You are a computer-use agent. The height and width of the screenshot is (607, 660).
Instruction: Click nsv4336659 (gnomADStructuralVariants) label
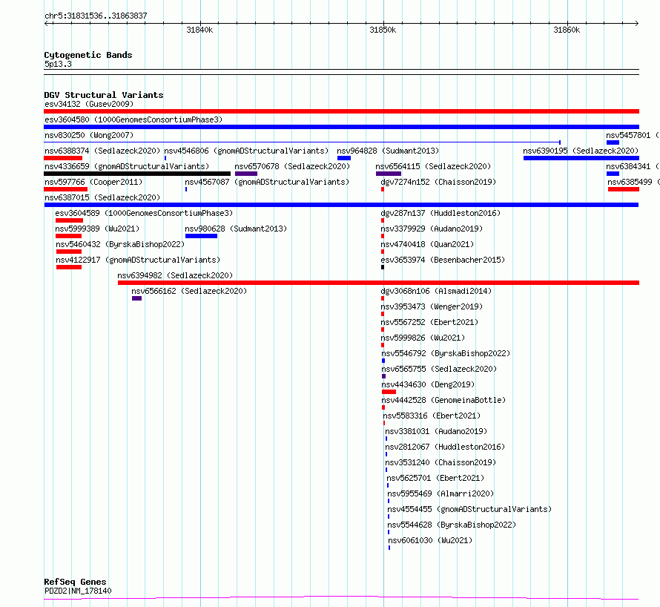click(x=127, y=166)
